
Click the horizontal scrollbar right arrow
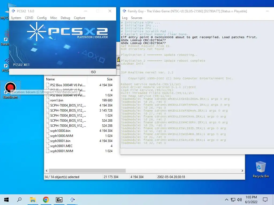242,171
